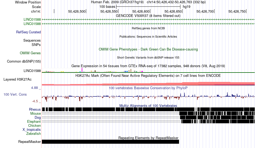
Task: Click the chr14:50,426,432-50,426,763 position text
Action: 176,2
